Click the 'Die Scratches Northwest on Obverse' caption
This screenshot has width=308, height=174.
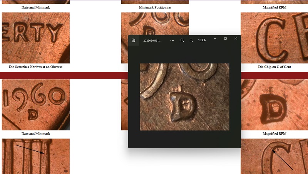pos(35,67)
